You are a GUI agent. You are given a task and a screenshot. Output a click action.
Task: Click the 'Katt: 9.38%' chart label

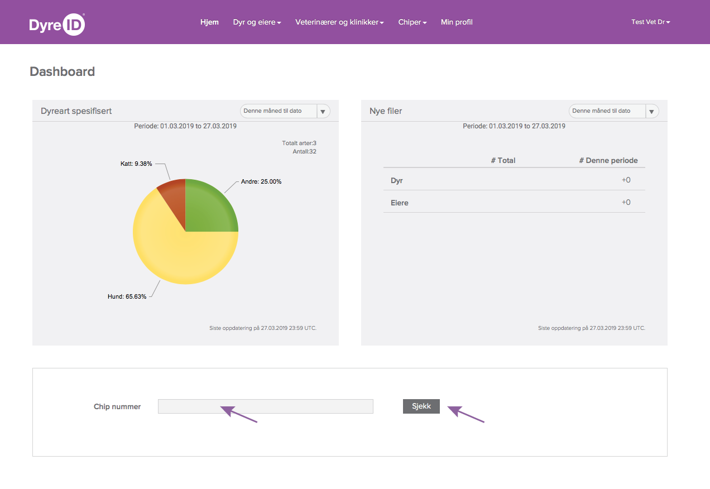pyautogui.click(x=136, y=164)
